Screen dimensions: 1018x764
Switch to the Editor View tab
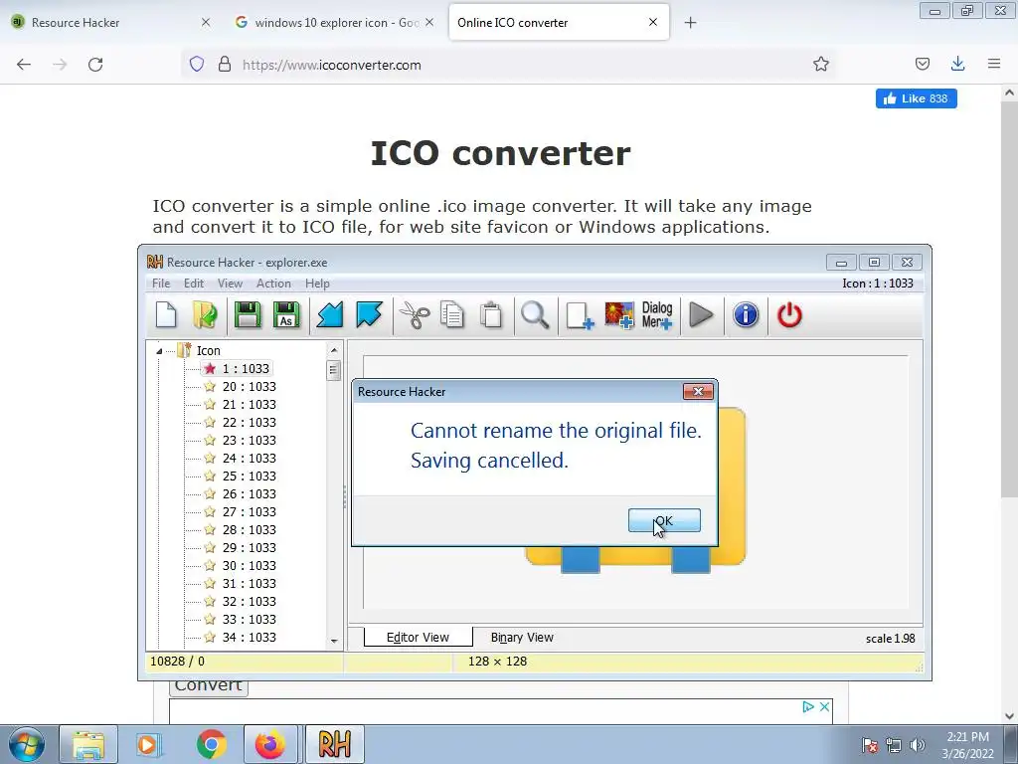pos(418,638)
